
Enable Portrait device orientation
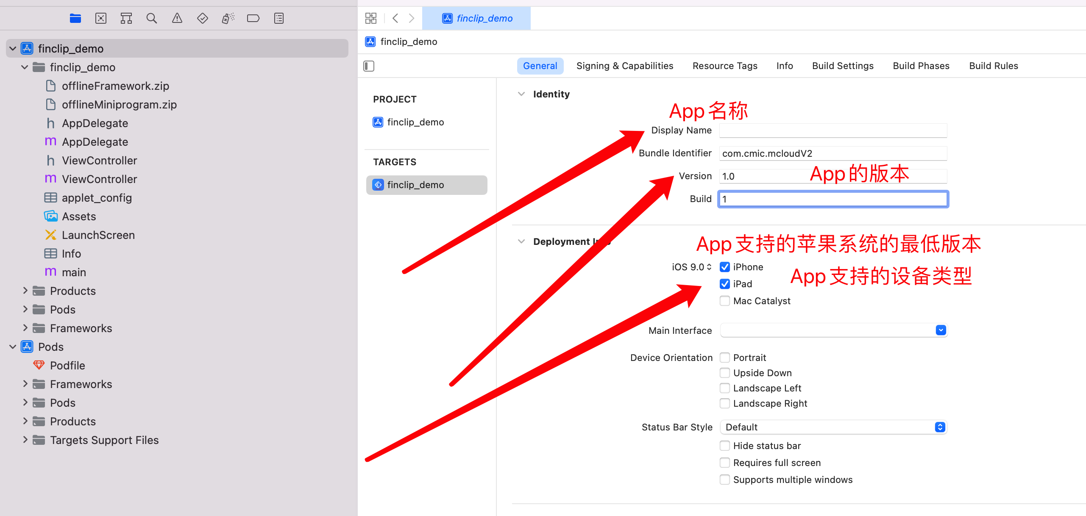point(725,358)
